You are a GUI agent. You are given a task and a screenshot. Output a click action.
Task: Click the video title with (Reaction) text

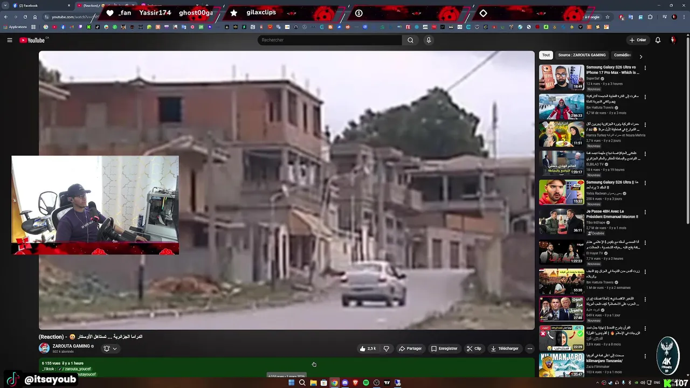point(91,336)
